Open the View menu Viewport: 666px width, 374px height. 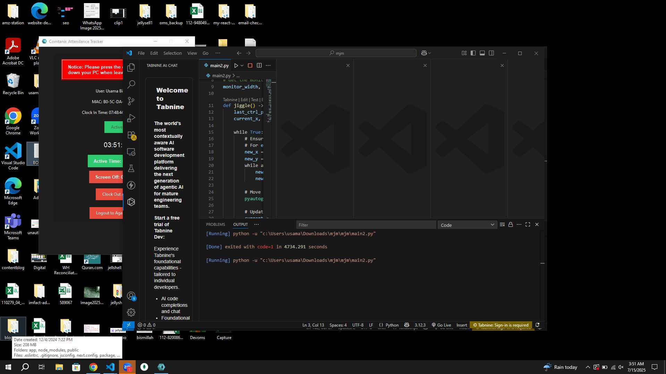coord(192,53)
